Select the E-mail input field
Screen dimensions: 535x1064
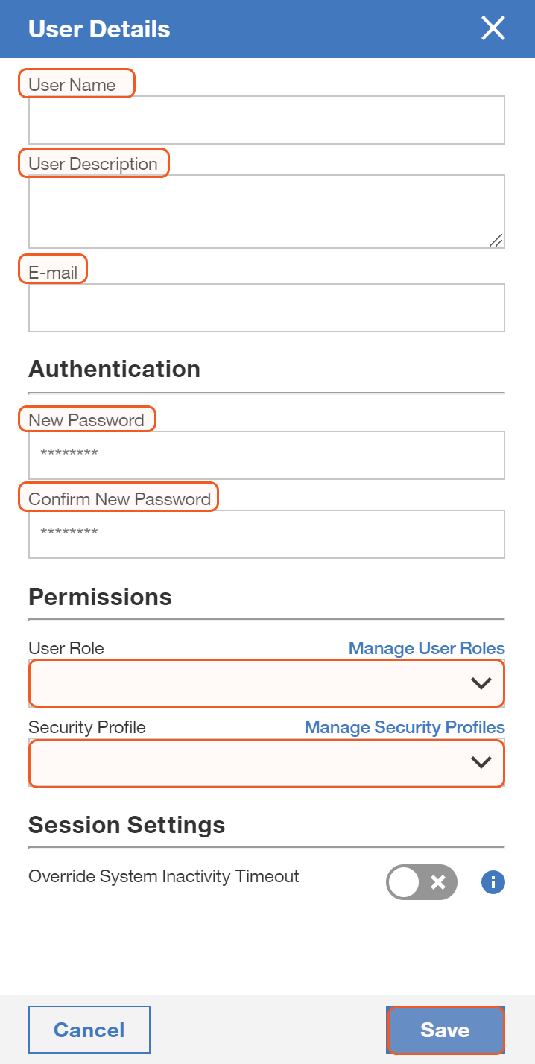point(266,308)
